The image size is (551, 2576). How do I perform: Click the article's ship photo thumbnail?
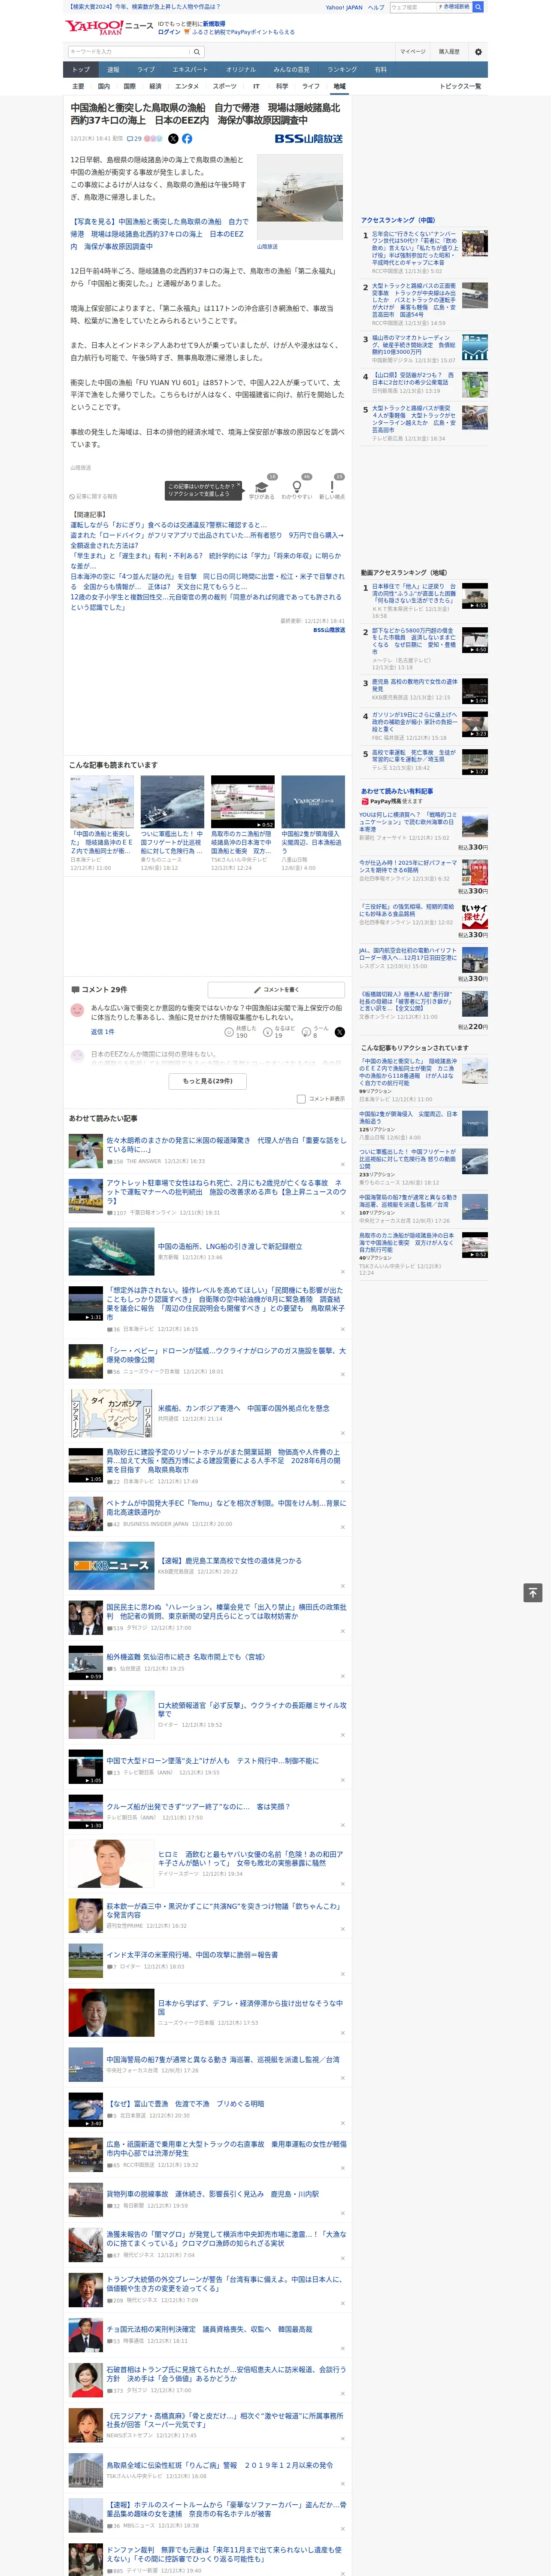[300, 196]
